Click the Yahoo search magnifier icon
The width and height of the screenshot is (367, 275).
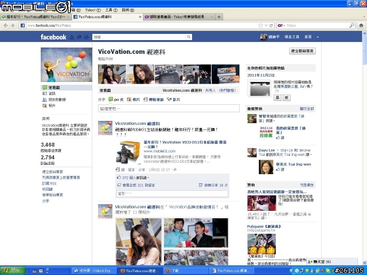click(352, 25)
